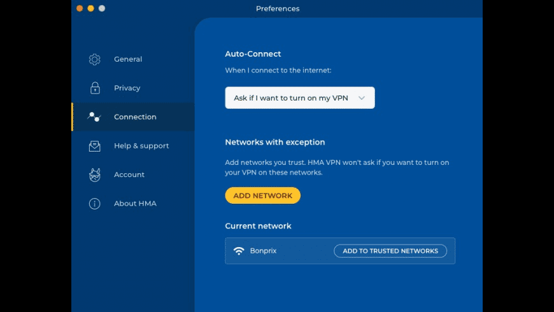
Task: Click the 'When I connect to the internet' label
Action: tap(278, 70)
